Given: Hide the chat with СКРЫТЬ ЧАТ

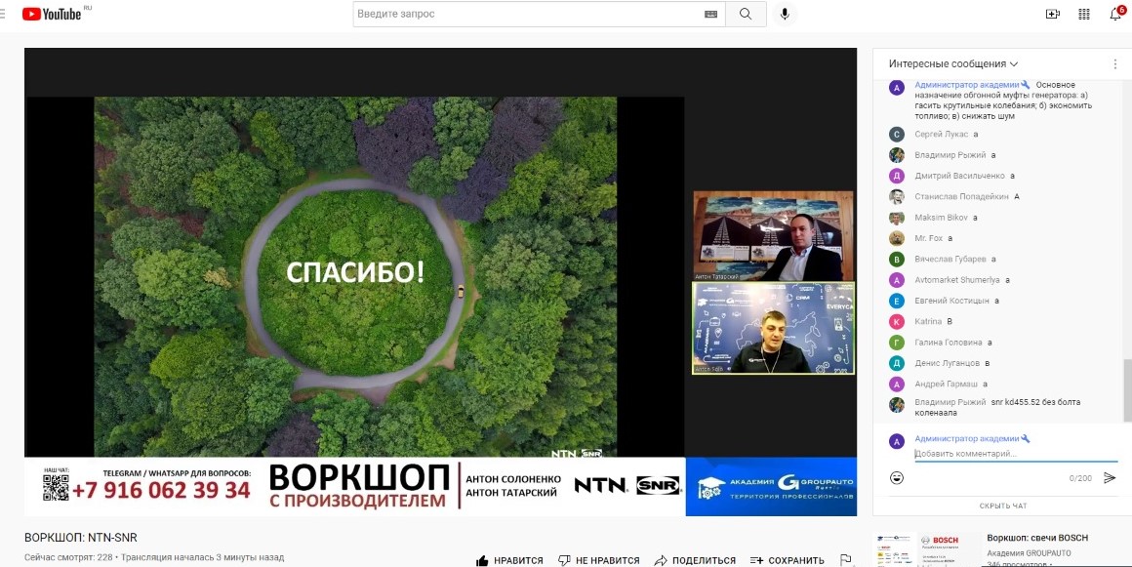Looking at the screenshot, I should [x=1003, y=506].
